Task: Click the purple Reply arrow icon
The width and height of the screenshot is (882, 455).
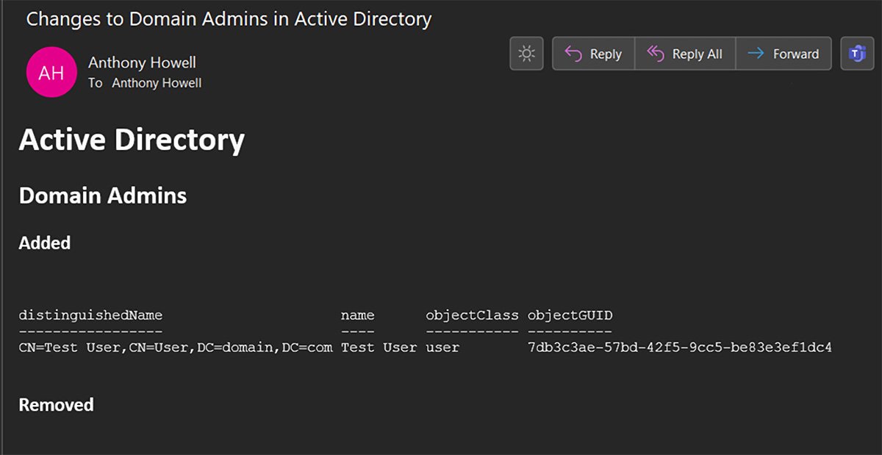Action: click(x=574, y=53)
